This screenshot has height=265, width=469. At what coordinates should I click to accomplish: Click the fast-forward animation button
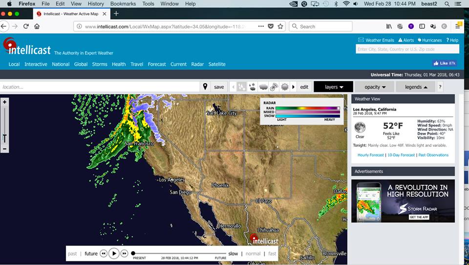(x=124, y=253)
